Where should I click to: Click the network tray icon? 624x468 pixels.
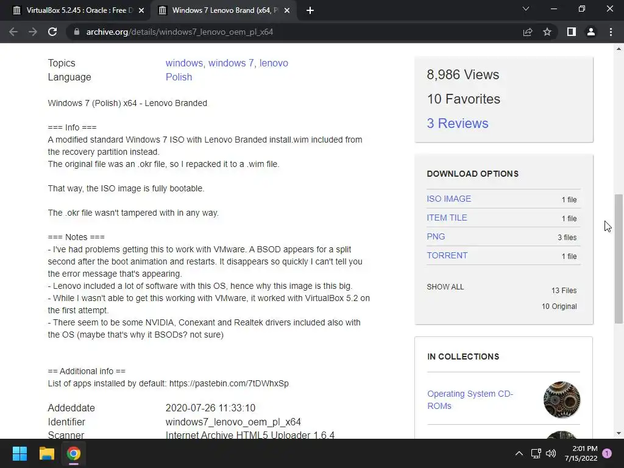pyautogui.click(x=536, y=453)
